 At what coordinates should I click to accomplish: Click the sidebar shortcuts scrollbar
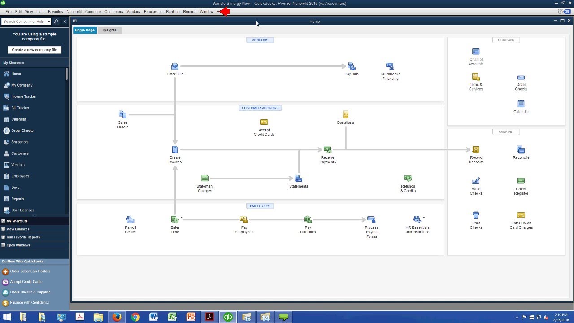coord(67,74)
